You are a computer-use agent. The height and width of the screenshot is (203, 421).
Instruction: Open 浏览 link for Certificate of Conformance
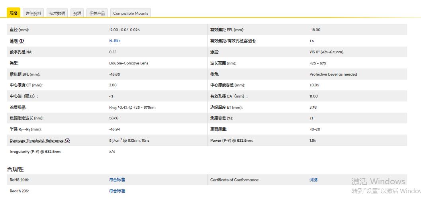(x=313, y=180)
